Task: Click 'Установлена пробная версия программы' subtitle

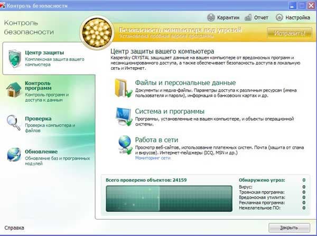Action: point(166,36)
